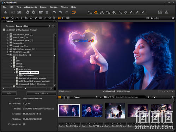Open the Session Capture One dropdown
The image size is (176, 132).
tap(33, 26)
